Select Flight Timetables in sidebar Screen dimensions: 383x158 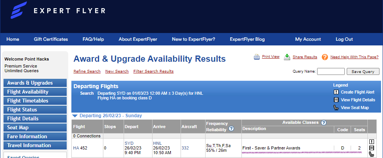coord(35,101)
